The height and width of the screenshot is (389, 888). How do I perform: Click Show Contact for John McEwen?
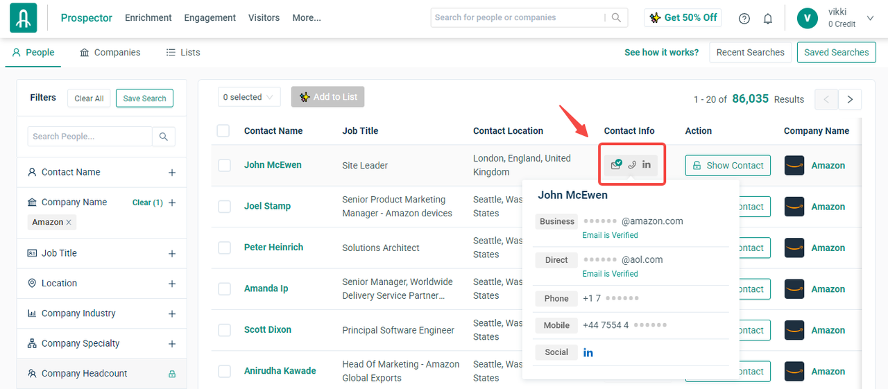tap(728, 166)
